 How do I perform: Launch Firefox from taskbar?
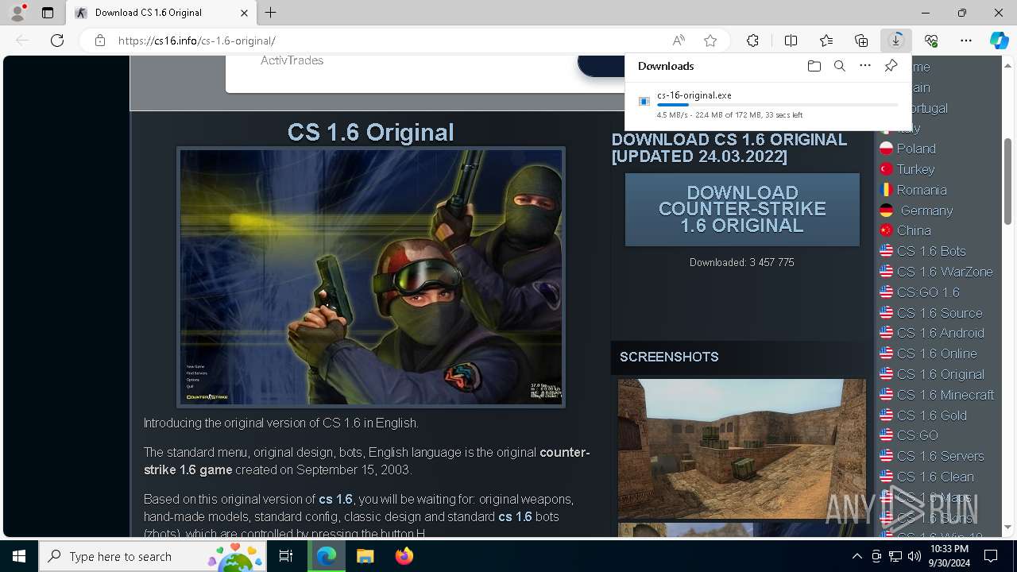[404, 556]
